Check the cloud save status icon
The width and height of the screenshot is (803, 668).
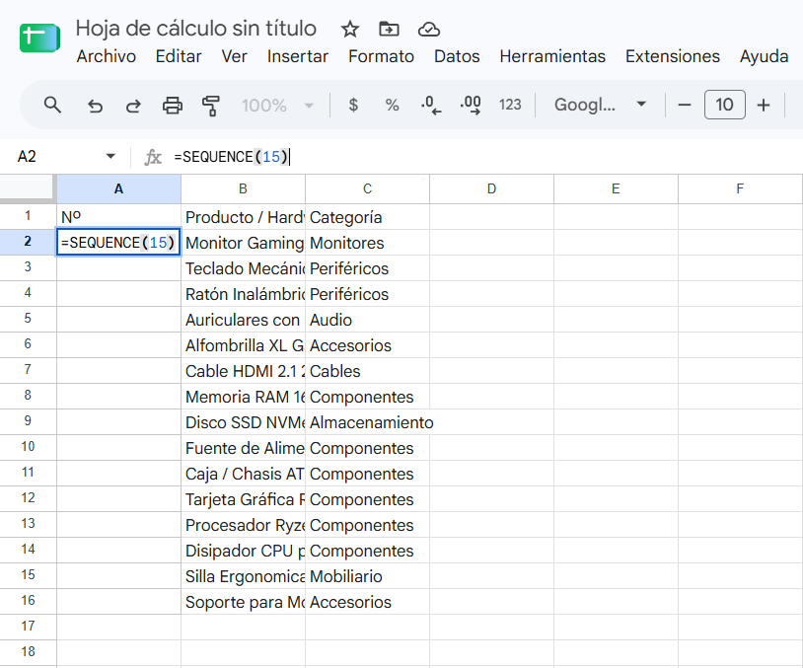coord(429,30)
